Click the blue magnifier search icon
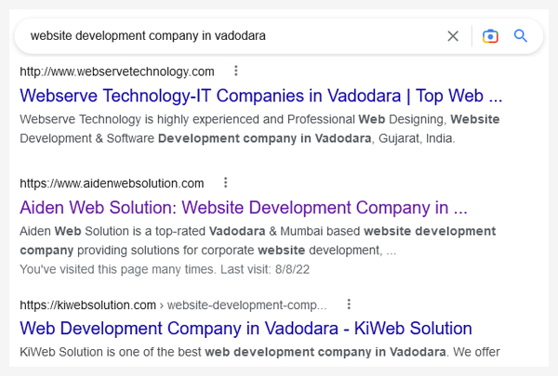The height and width of the screenshot is (376, 558). click(x=520, y=36)
